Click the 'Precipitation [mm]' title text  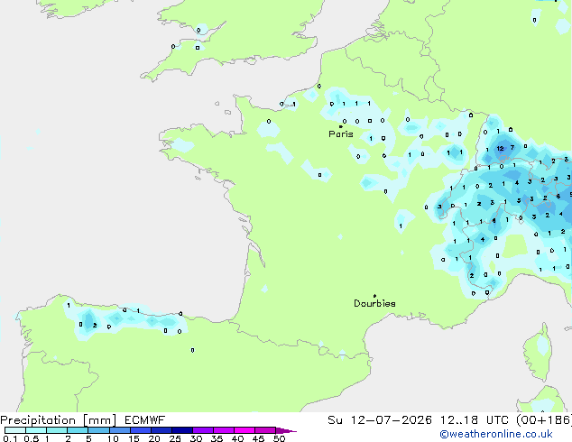(59, 420)
